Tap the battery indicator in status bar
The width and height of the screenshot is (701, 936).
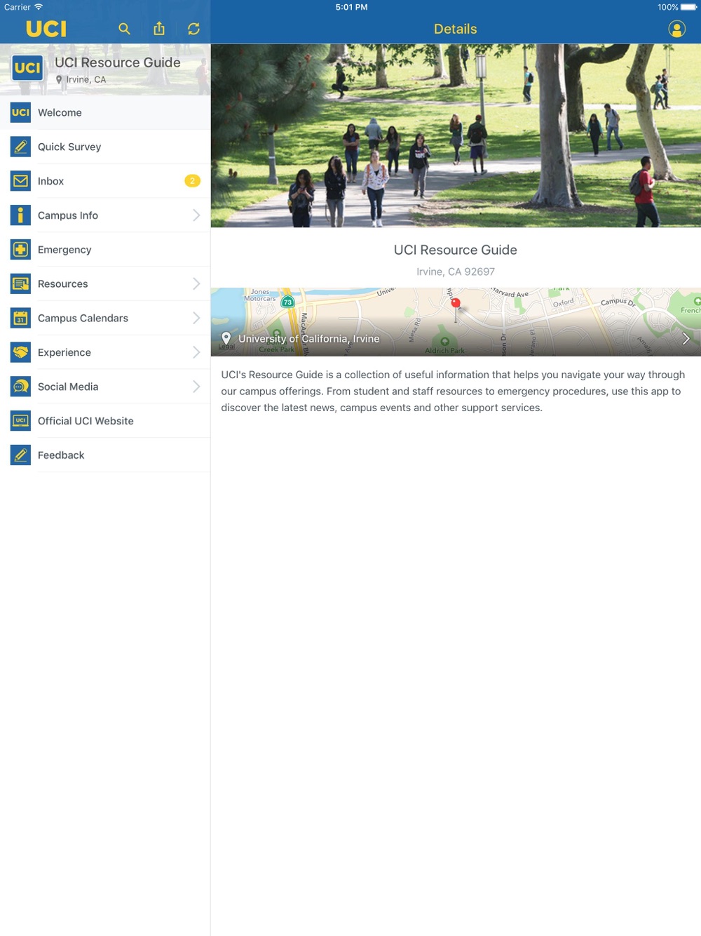click(688, 7)
